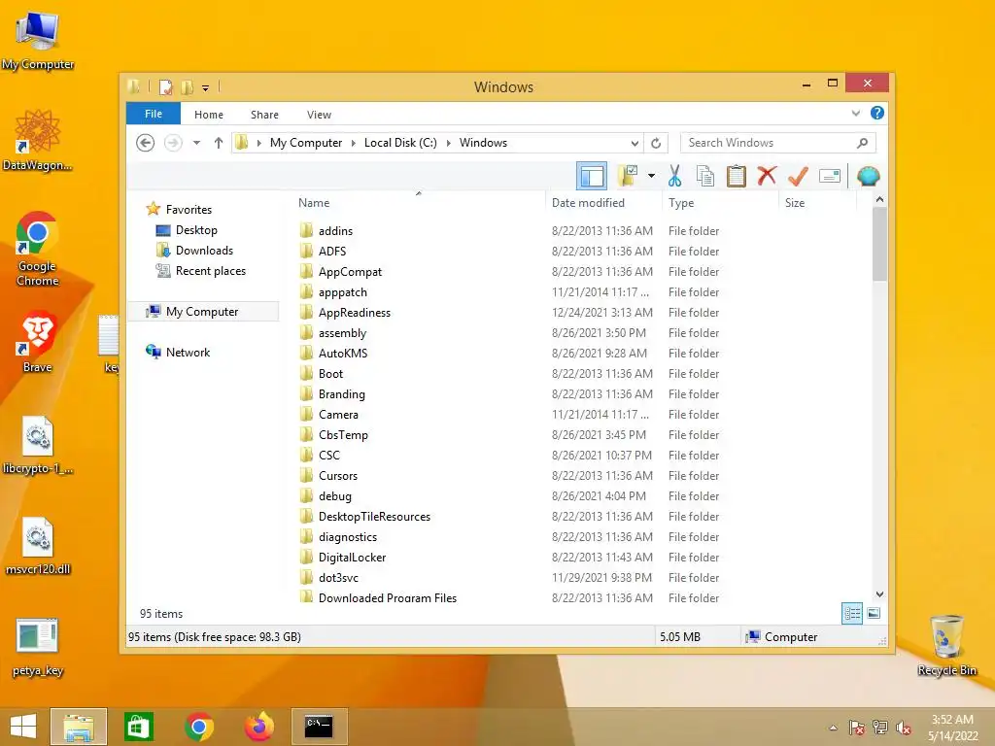Viewport: 995px width, 746px height.
Task: Expand arrow after My Computer breadcrumb
Action: 354,143
